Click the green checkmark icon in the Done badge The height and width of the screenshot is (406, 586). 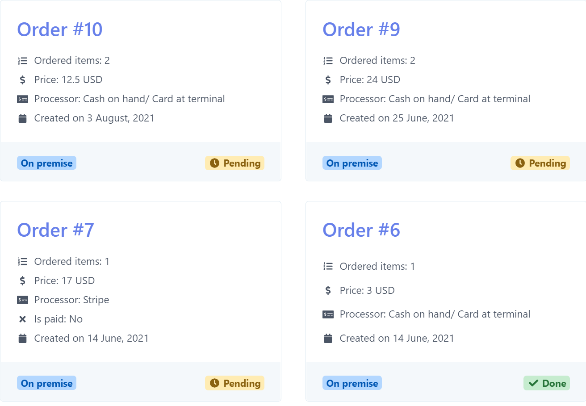pos(533,383)
